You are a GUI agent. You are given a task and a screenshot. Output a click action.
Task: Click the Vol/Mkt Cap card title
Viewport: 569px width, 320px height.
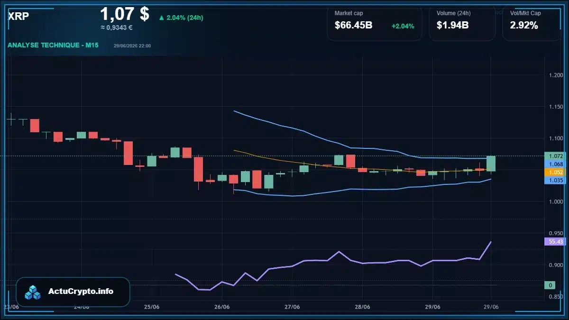tap(525, 13)
